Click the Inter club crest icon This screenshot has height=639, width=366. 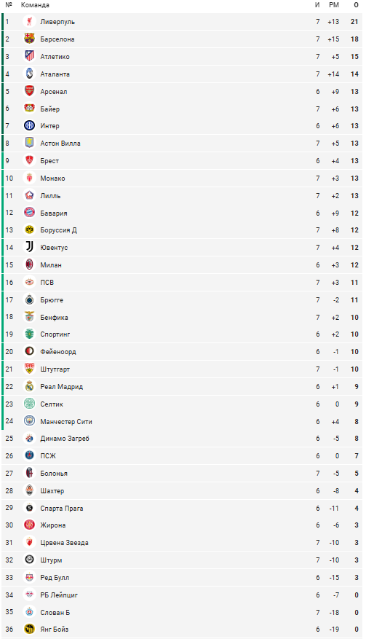[29, 126]
